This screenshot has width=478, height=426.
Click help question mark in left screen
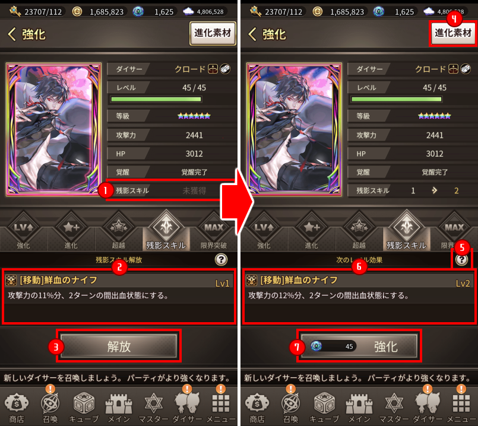[221, 260]
